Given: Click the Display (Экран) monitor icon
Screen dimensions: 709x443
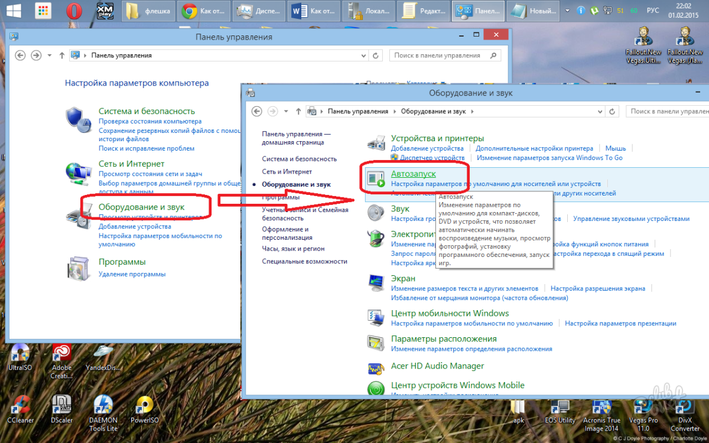Looking at the screenshot, I should 376,282.
